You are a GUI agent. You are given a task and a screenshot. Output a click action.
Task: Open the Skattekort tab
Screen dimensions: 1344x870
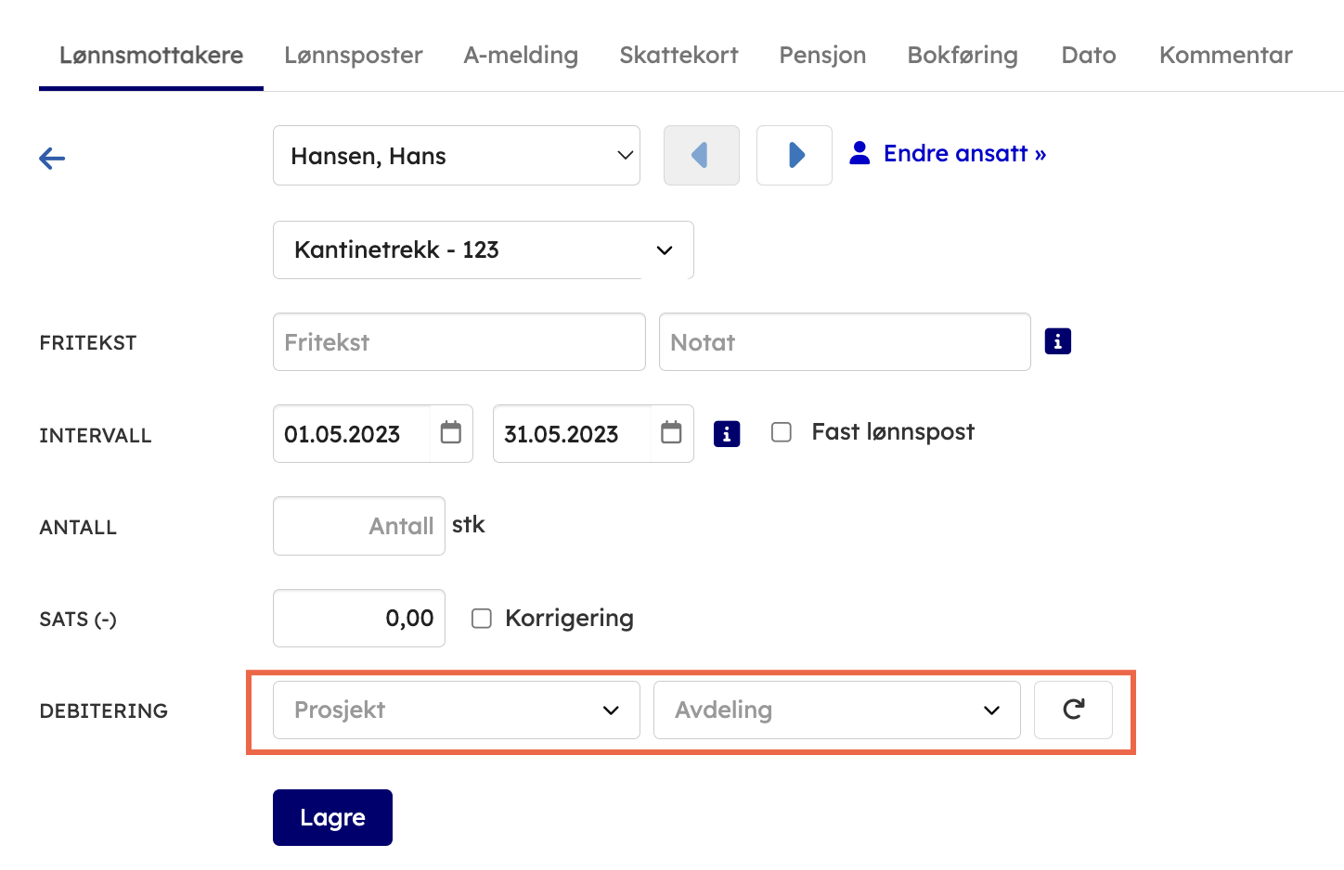click(678, 56)
